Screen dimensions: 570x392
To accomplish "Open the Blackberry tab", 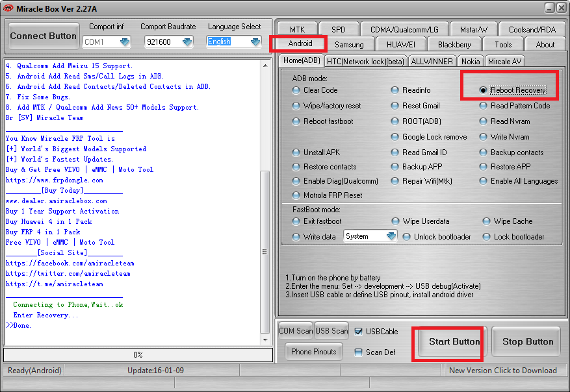I will pos(454,44).
